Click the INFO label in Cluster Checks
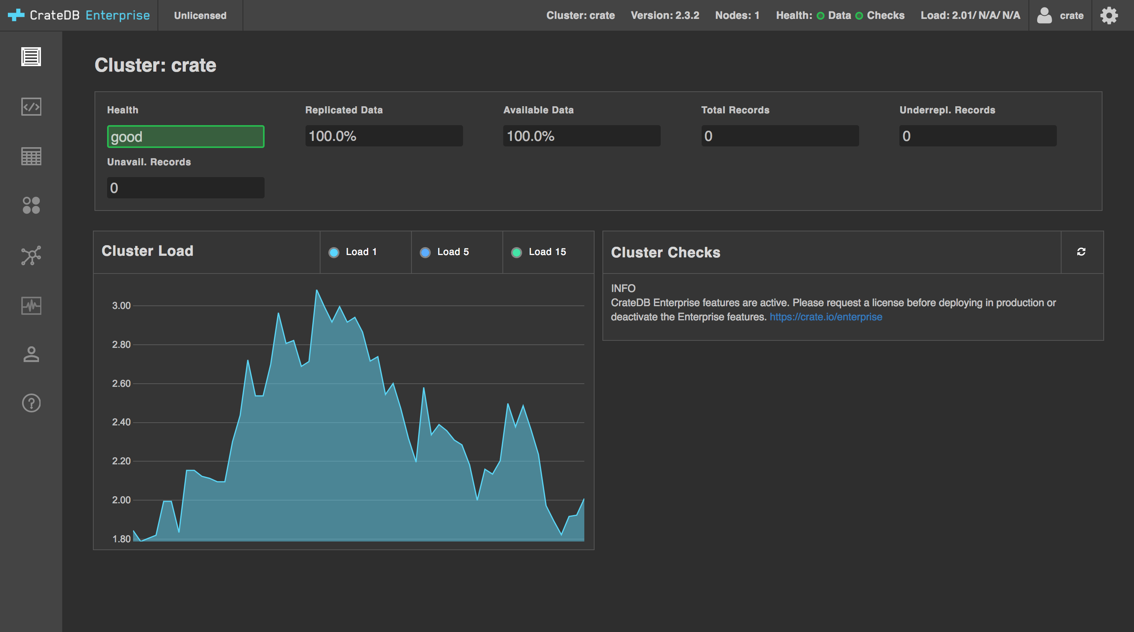The width and height of the screenshot is (1134, 632). tap(623, 288)
